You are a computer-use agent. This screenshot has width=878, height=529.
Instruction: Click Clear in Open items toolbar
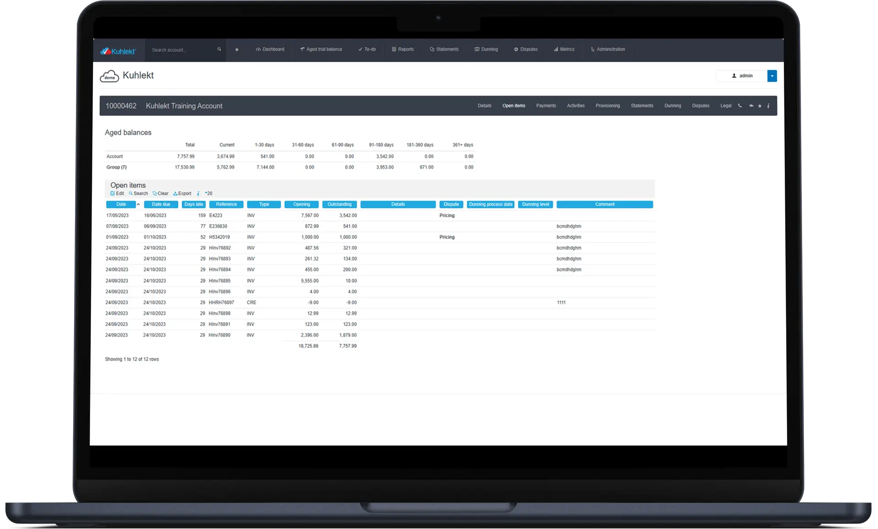(x=161, y=194)
